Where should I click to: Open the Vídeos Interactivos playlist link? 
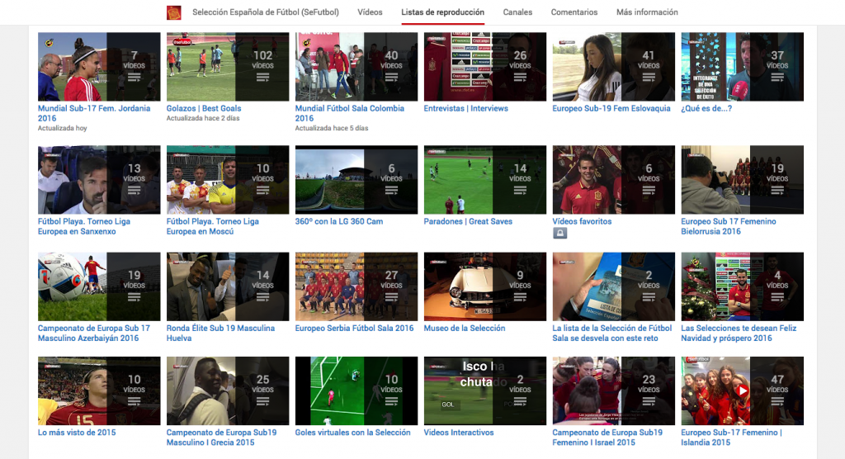pos(459,433)
